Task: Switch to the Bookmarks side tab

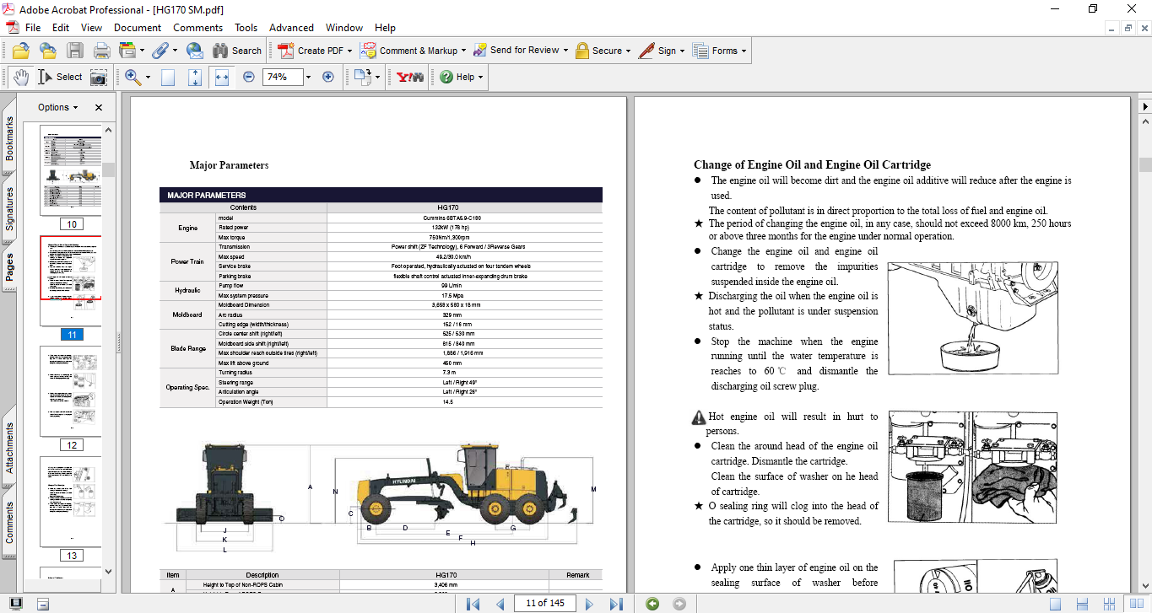Action: 10,138
